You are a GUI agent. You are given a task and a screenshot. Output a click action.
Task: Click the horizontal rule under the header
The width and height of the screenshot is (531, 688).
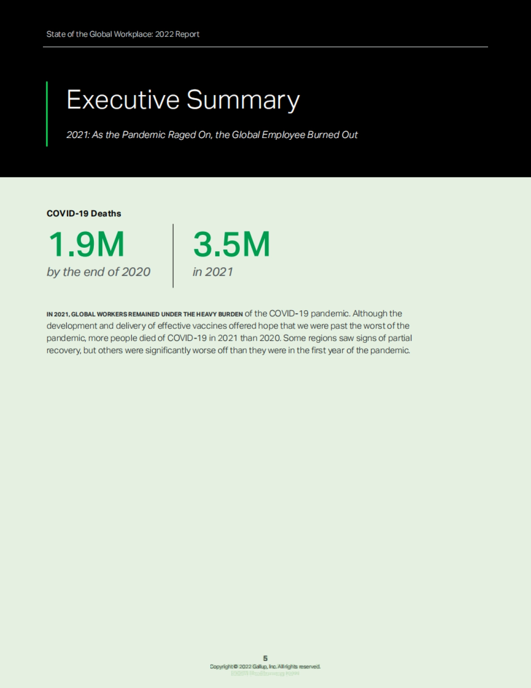pyautogui.click(x=265, y=46)
